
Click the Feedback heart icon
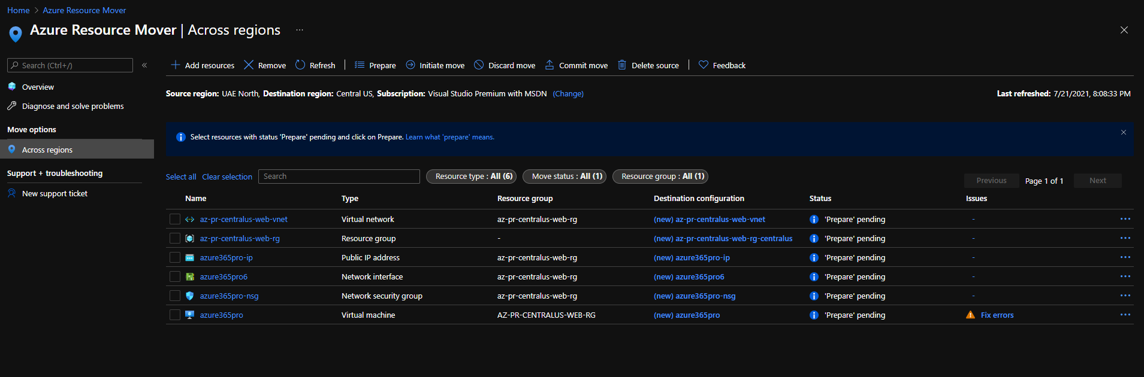point(704,65)
